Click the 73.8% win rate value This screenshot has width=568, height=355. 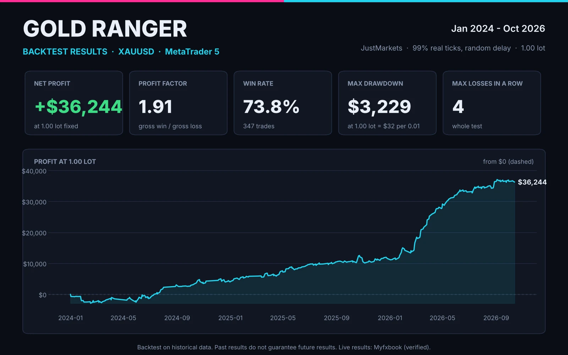tap(271, 106)
